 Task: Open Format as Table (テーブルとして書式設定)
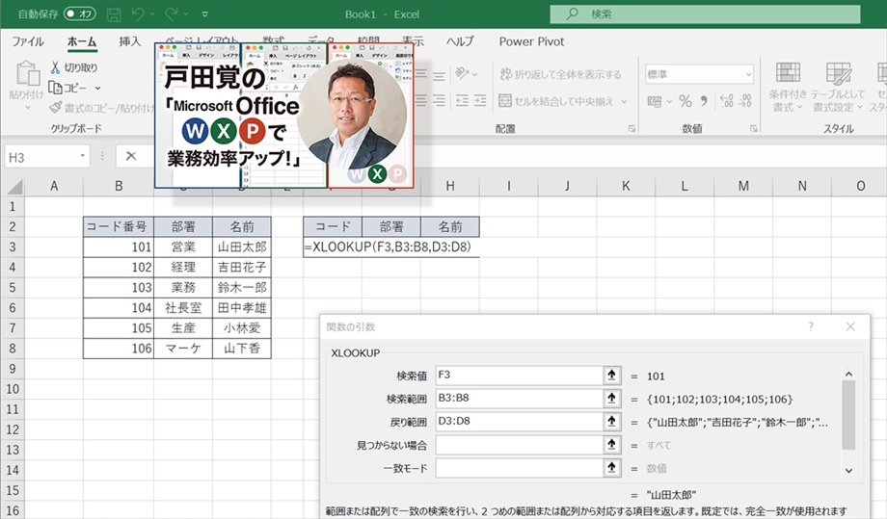838,87
